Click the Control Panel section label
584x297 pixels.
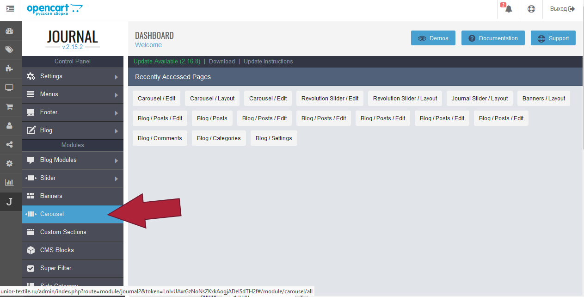(73, 62)
